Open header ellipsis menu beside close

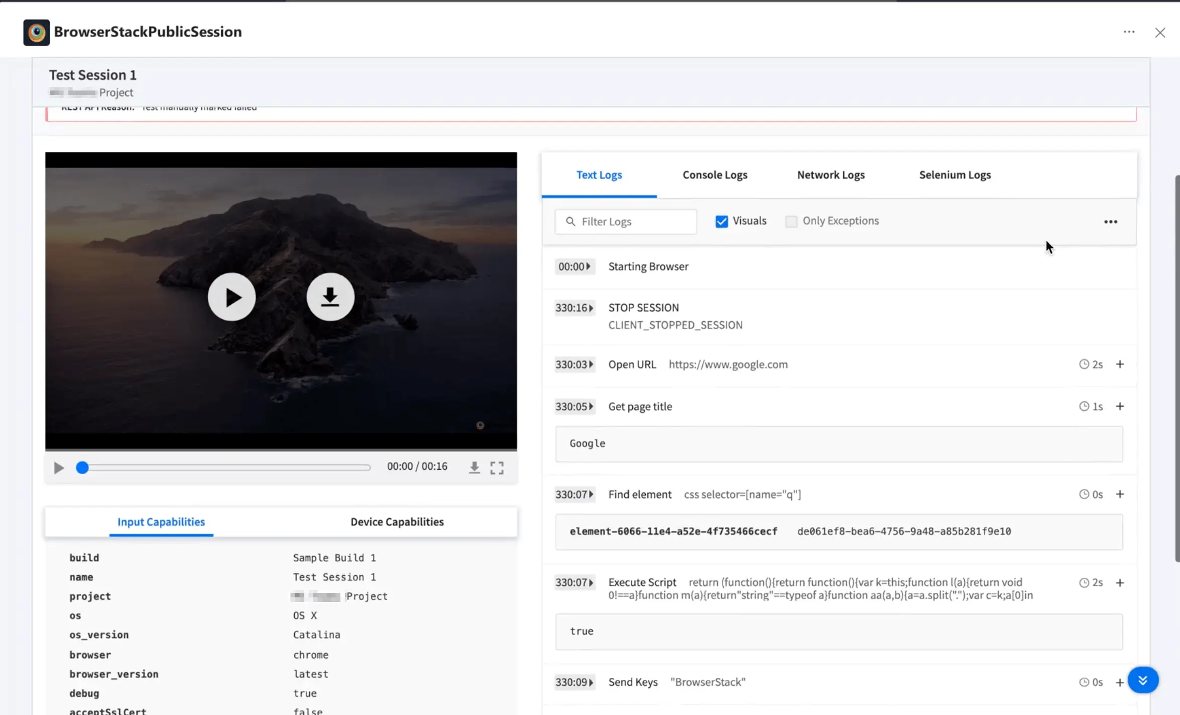coord(1129,32)
